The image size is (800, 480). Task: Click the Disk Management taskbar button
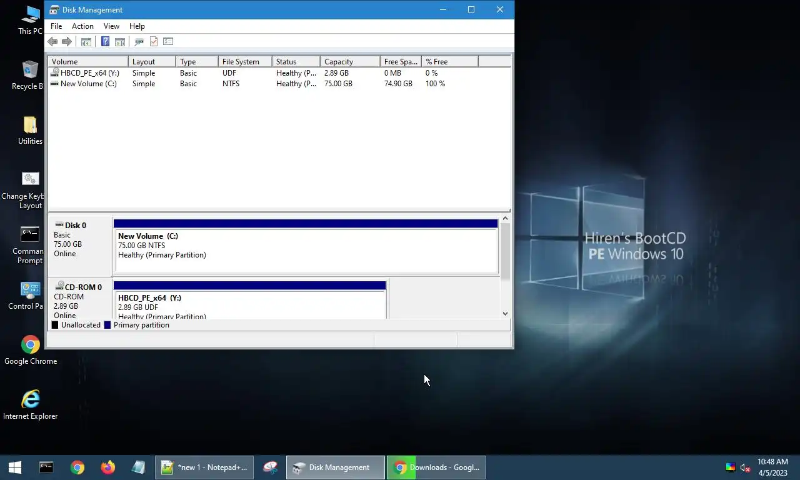pyautogui.click(x=336, y=467)
